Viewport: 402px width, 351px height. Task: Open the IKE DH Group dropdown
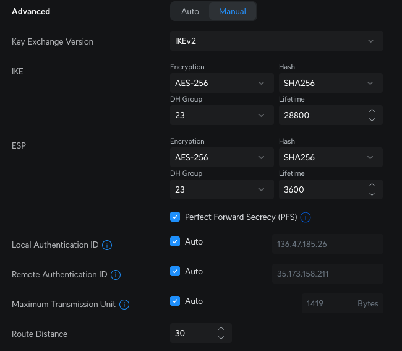point(222,115)
